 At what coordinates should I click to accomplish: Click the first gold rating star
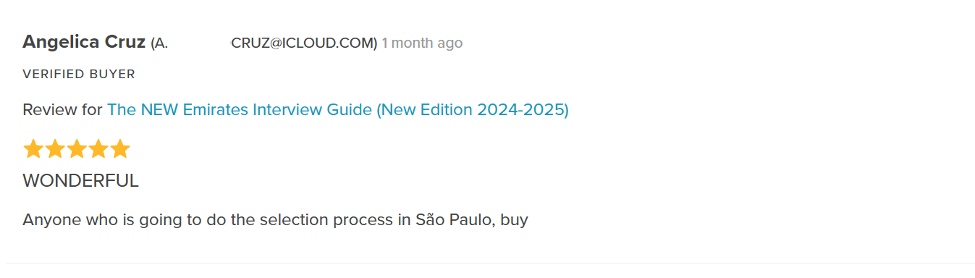[33, 149]
